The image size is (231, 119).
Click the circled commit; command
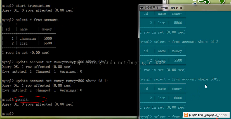click(23, 99)
